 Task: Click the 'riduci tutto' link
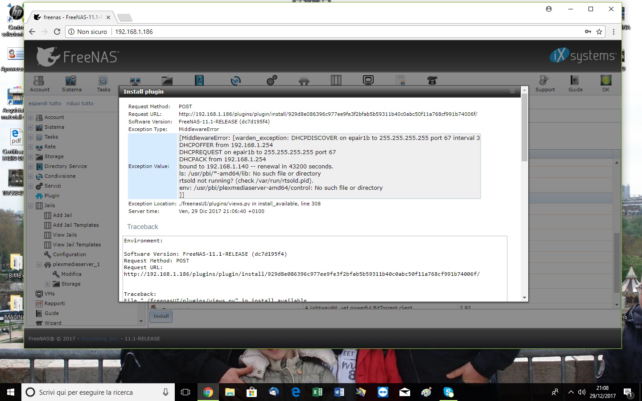pos(80,103)
